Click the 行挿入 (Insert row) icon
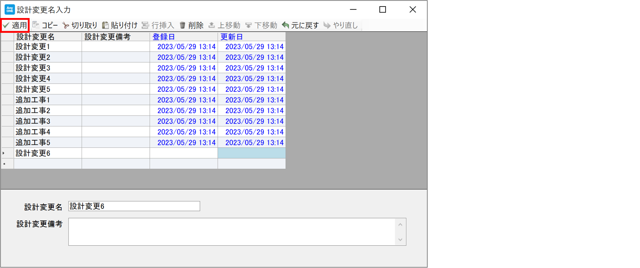Viewport: 640px width, 268px height. (145, 25)
